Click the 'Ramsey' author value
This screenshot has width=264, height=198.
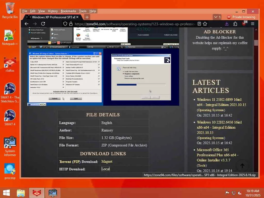tap(107, 130)
